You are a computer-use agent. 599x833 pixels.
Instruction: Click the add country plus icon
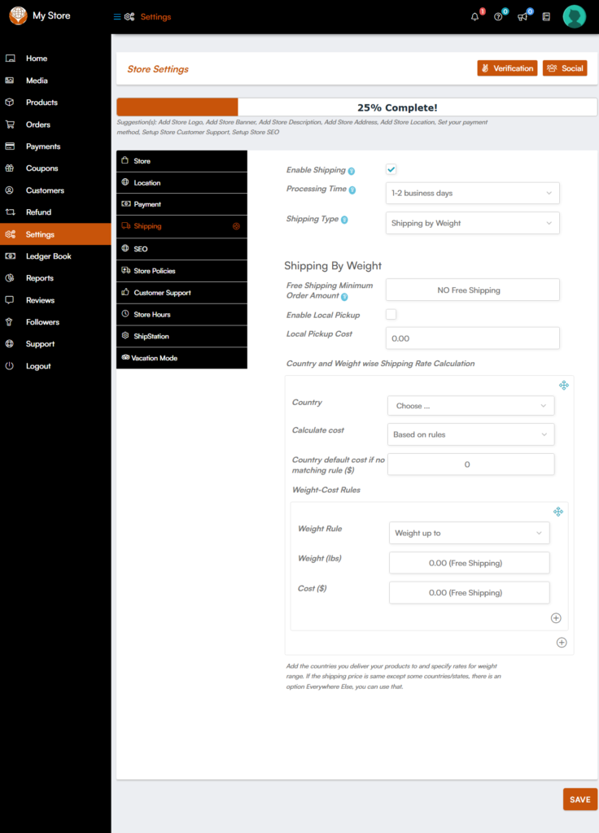[562, 643]
